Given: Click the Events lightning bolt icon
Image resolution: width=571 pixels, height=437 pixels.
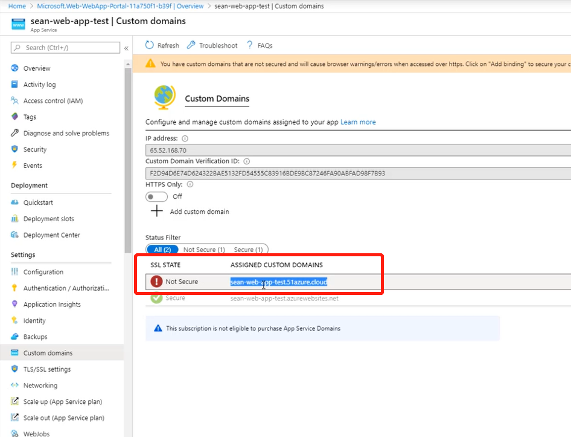Looking at the screenshot, I should tap(14, 165).
